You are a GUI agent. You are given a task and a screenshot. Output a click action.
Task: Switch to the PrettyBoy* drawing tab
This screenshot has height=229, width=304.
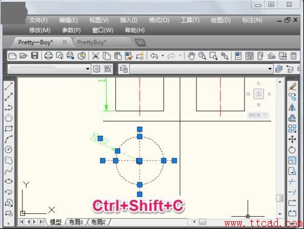92,43
